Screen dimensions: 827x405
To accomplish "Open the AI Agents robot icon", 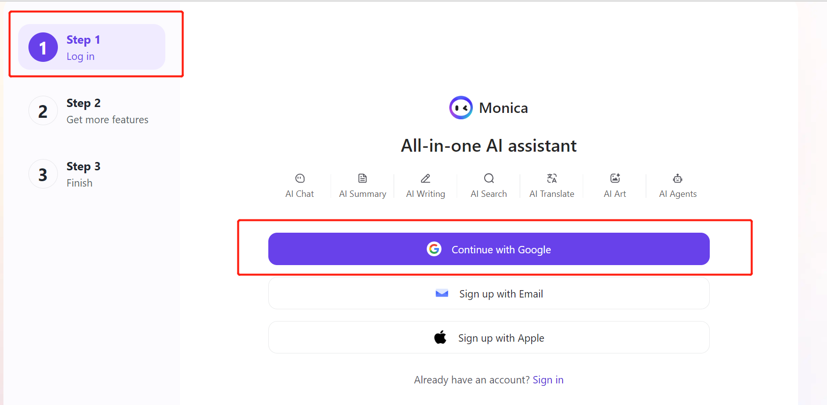I will (x=678, y=178).
